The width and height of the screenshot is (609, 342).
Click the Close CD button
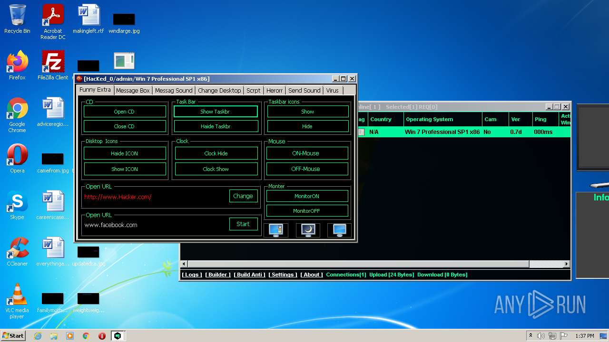pyautogui.click(x=124, y=126)
